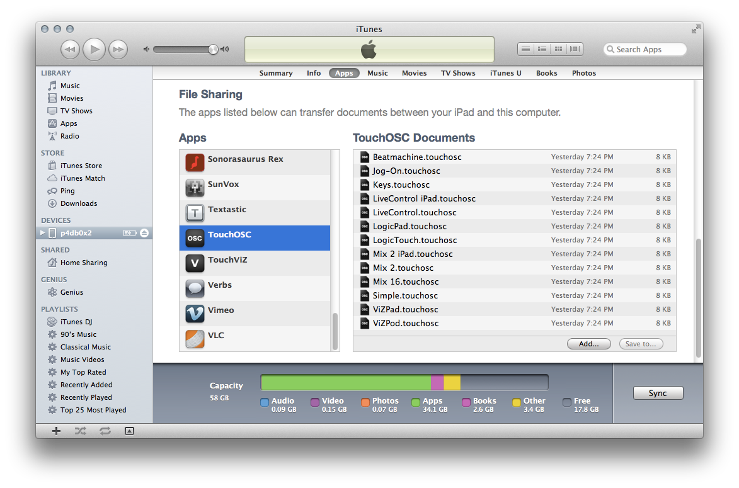Select Radio in the sidebar
This screenshot has width=739, height=488.
tap(95, 136)
